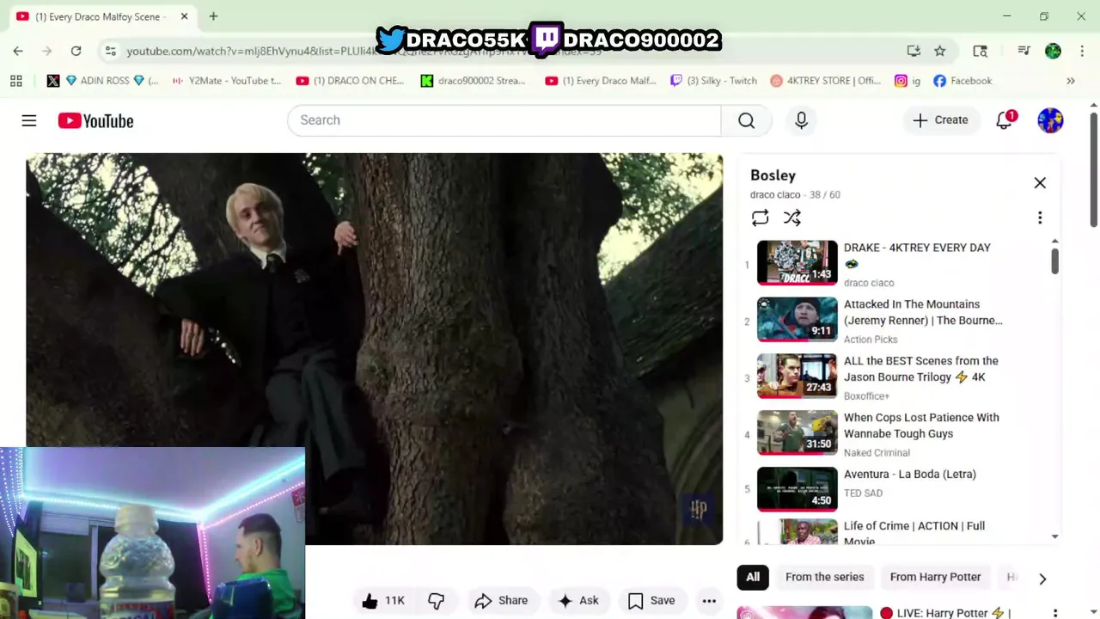Open the Chrome profile avatar
Screen dimensions: 1100x619
pos(1053,51)
